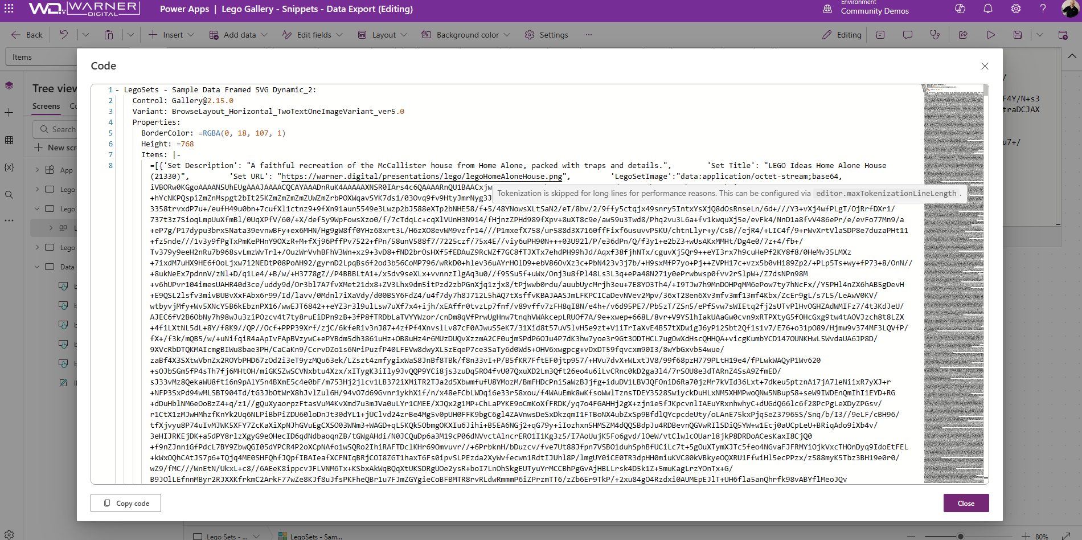The image size is (1082, 540).
Task: Click the Undo icon in toolbar
Action: coord(64,35)
